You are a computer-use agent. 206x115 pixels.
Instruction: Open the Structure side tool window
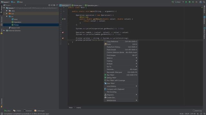click(x=2, y=21)
